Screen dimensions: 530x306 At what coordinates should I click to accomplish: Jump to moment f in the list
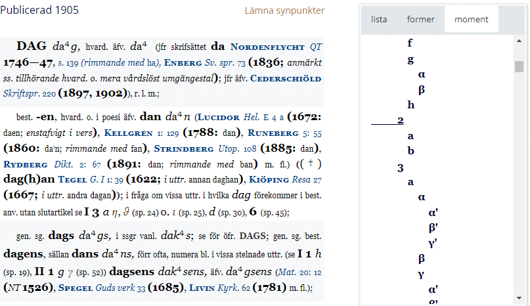[x=410, y=43]
